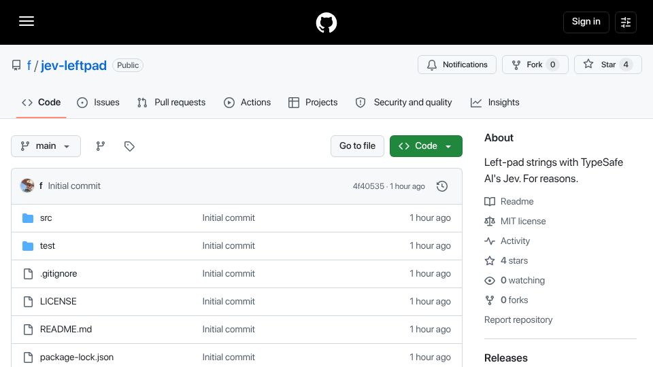Open the Insights tab
The width and height of the screenshot is (653, 367).
coord(495,103)
